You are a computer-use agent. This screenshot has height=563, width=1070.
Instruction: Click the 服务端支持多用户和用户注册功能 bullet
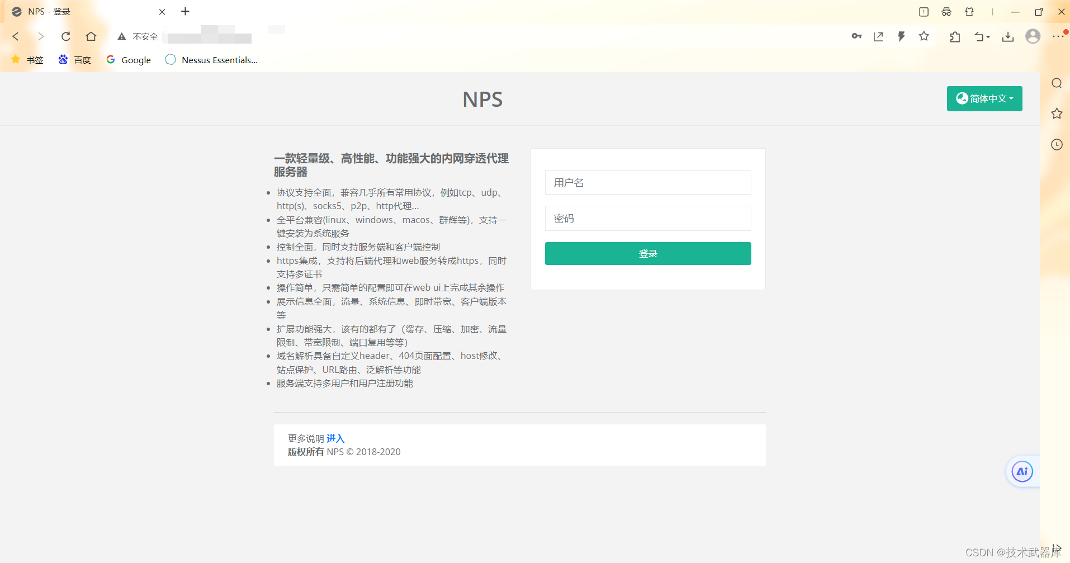click(344, 383)
